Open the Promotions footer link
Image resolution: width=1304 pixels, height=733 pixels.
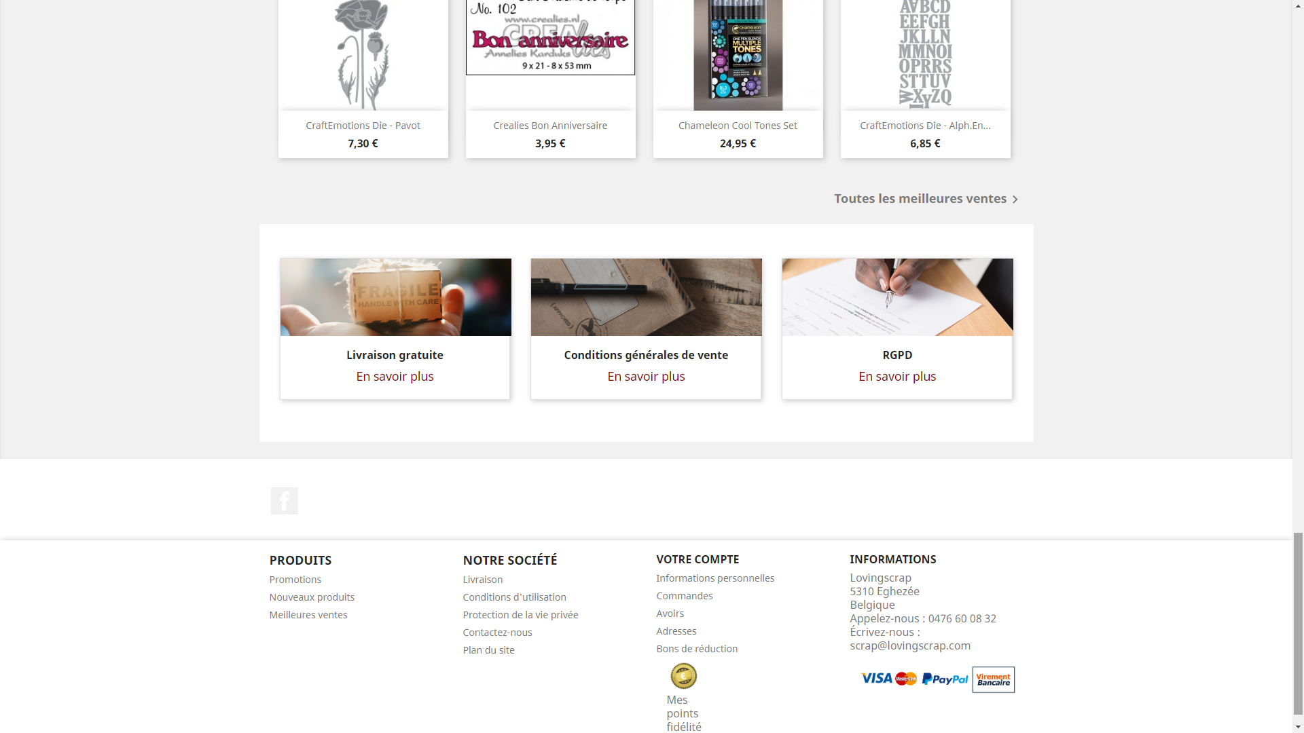(x=295, y=580)
